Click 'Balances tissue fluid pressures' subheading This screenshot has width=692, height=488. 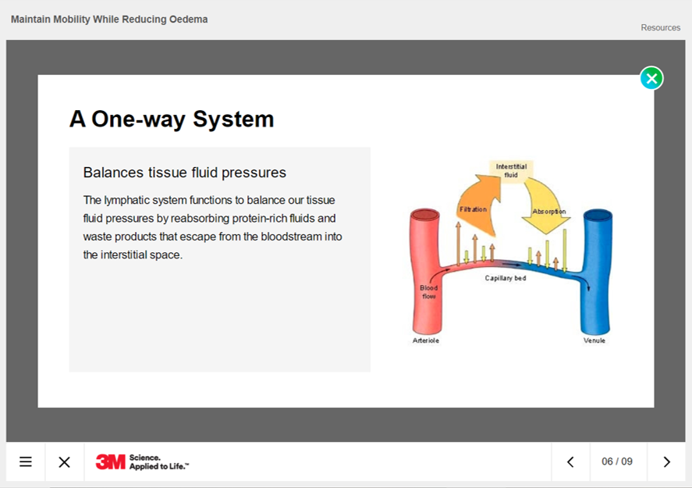184,173
